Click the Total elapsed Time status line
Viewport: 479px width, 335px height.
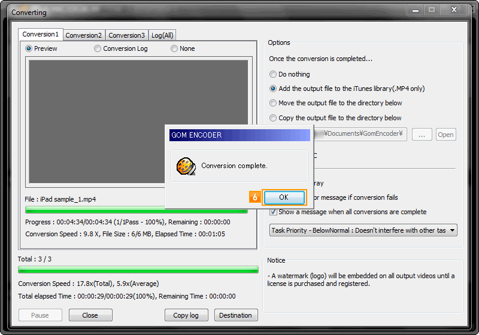click(127, 296)
